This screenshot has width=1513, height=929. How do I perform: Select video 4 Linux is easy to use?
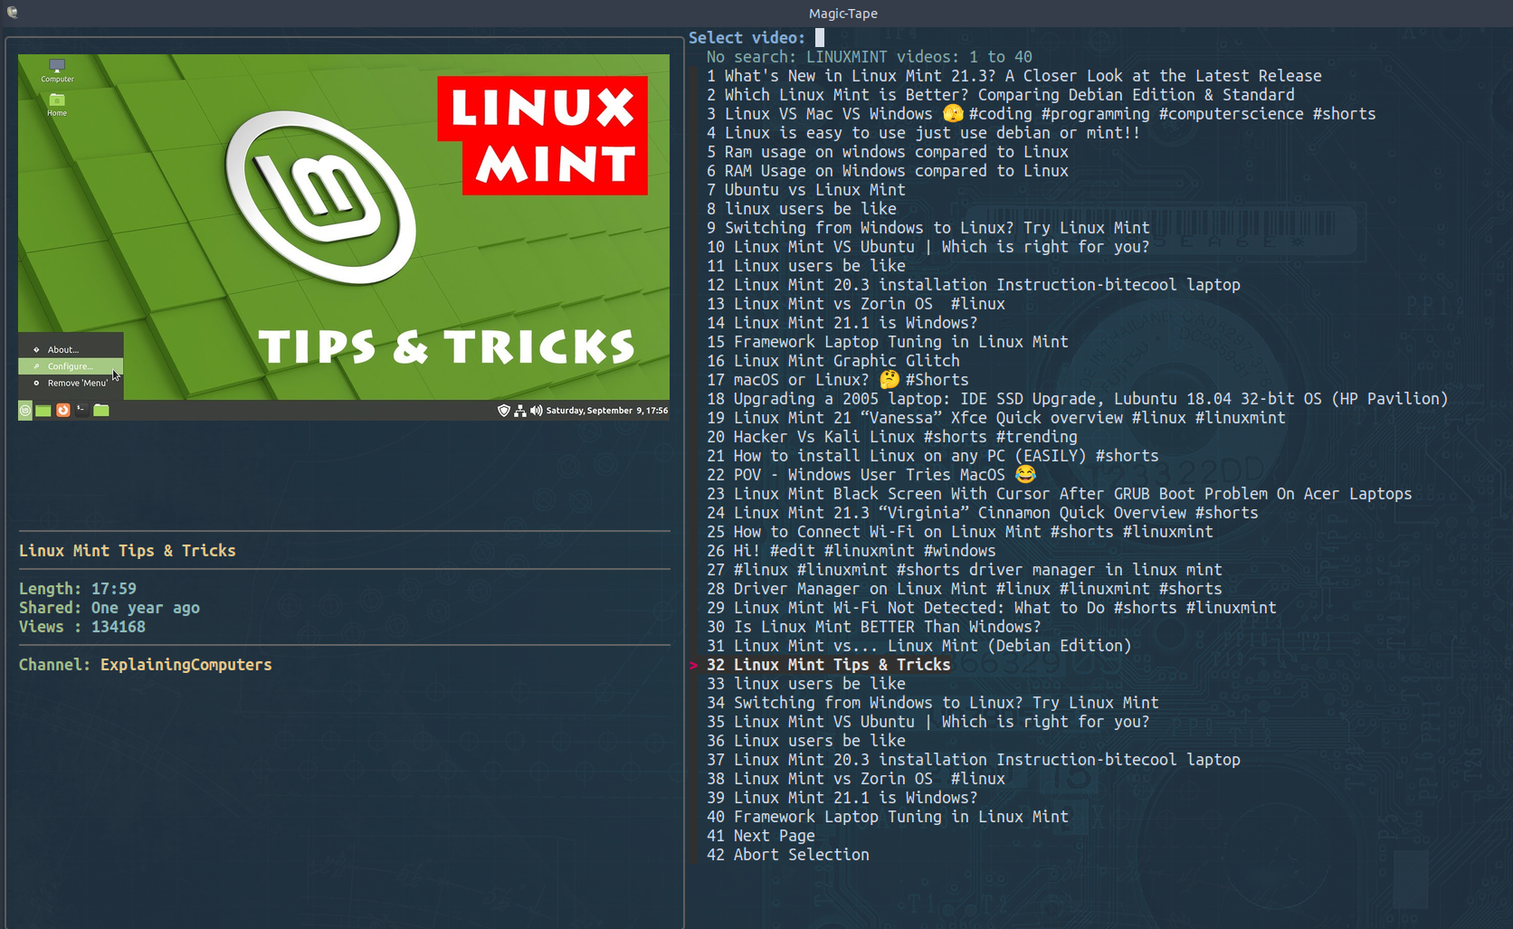pyautogui.click(x=923, y=133)
